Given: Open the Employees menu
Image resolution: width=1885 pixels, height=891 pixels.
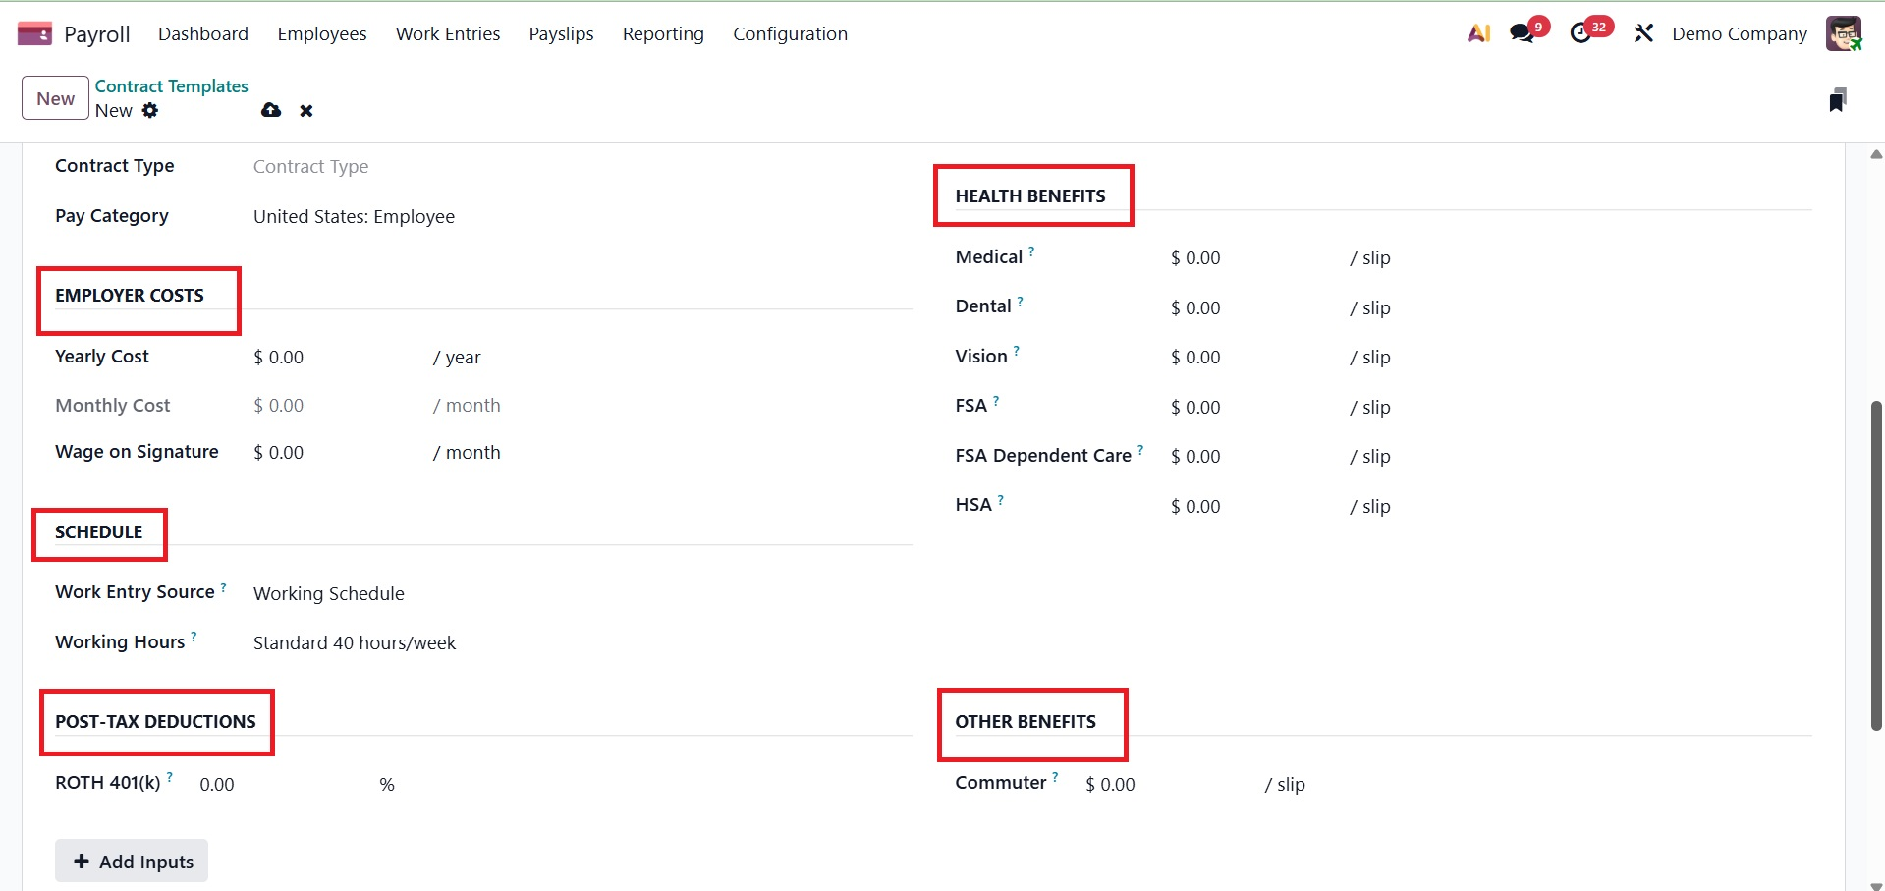Looking at the screenshot, I should pos(322,34).
